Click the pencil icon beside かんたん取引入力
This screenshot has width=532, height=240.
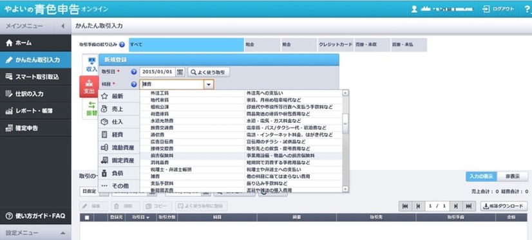coord(9,60)
